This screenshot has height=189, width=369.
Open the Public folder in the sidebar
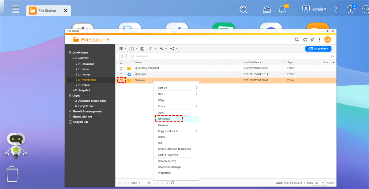(85, 85)
